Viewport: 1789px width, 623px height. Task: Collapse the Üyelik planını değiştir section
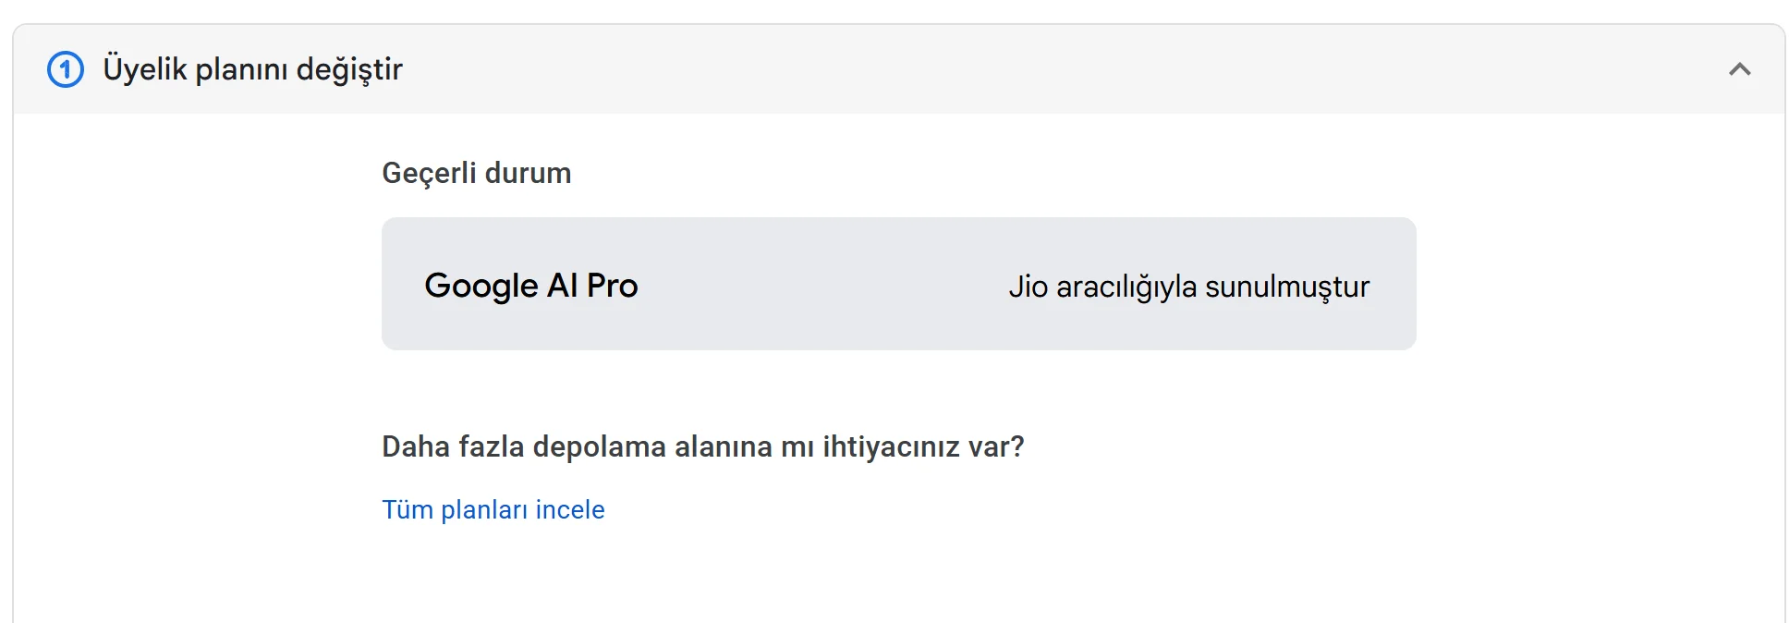[1740, 69]
